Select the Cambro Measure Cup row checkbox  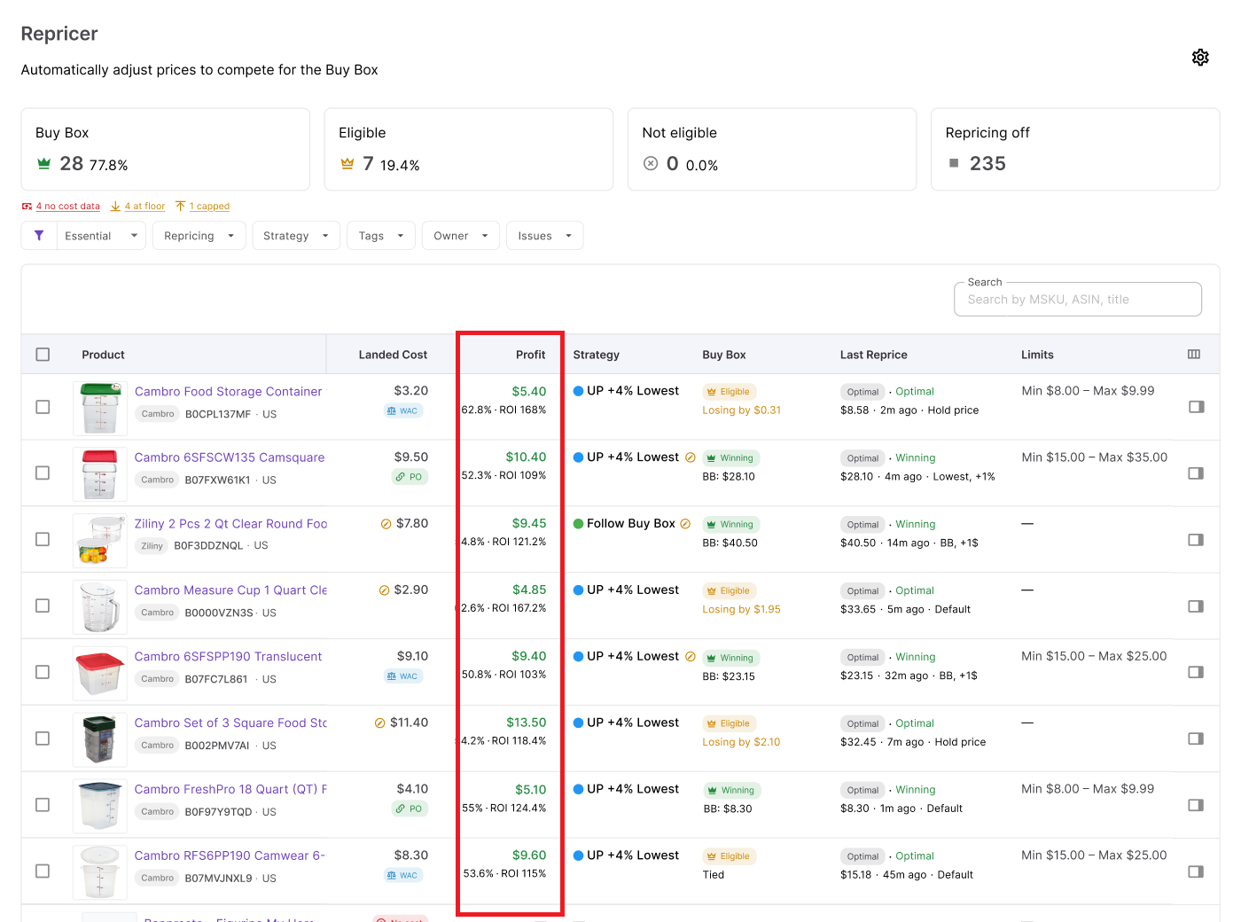click(x=43, y=606)
